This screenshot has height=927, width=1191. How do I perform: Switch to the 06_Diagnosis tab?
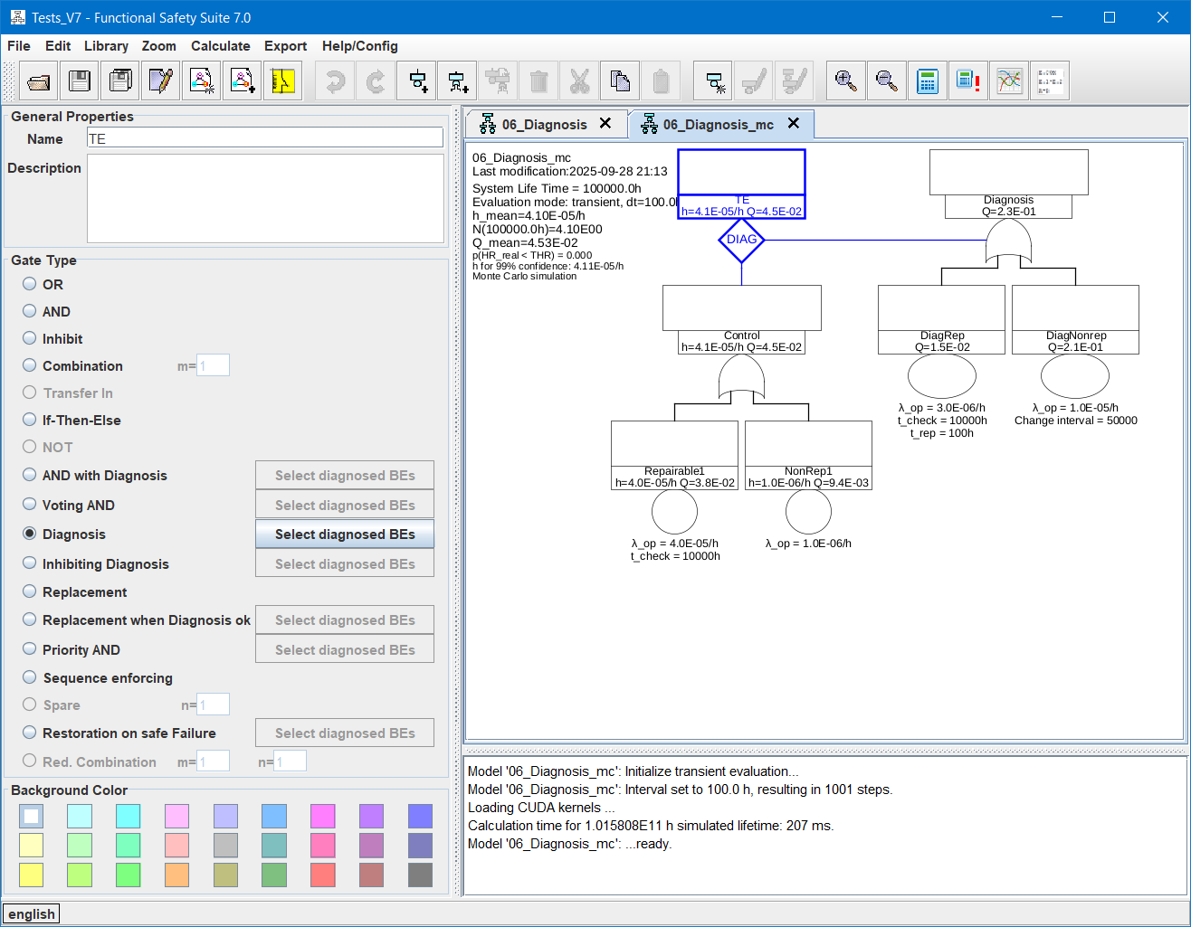(544, 125)
